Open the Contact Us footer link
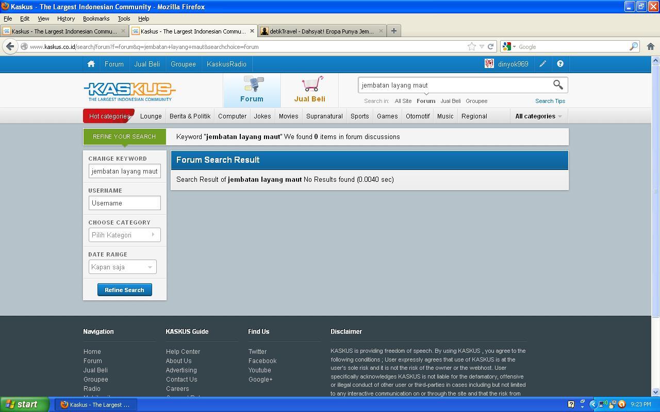Viewport: 660px width, 412px height. click(x=181, y=379)
